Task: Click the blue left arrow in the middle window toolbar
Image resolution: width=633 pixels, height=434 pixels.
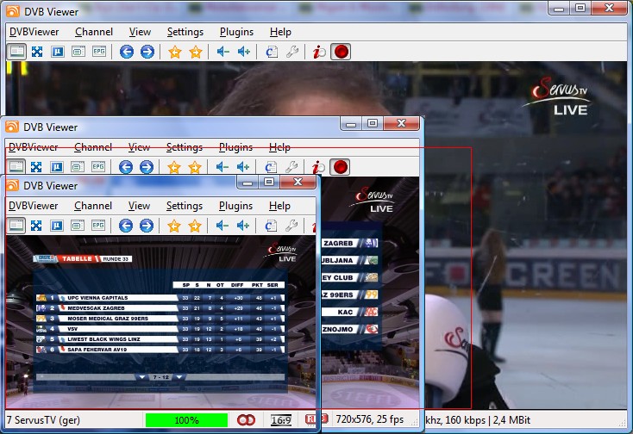Action: coord(126,167)
